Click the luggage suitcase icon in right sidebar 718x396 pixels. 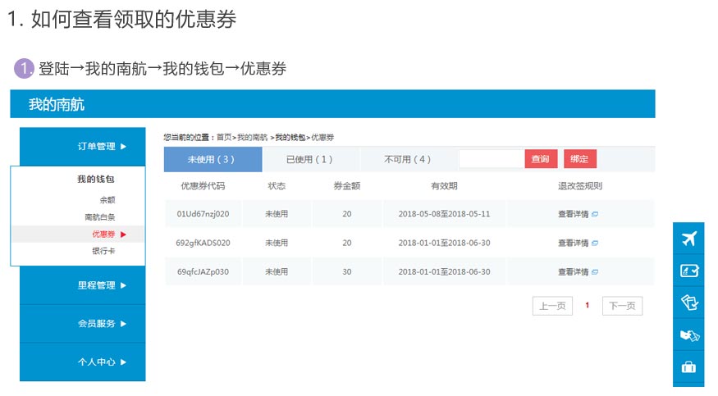click(688, 367)
